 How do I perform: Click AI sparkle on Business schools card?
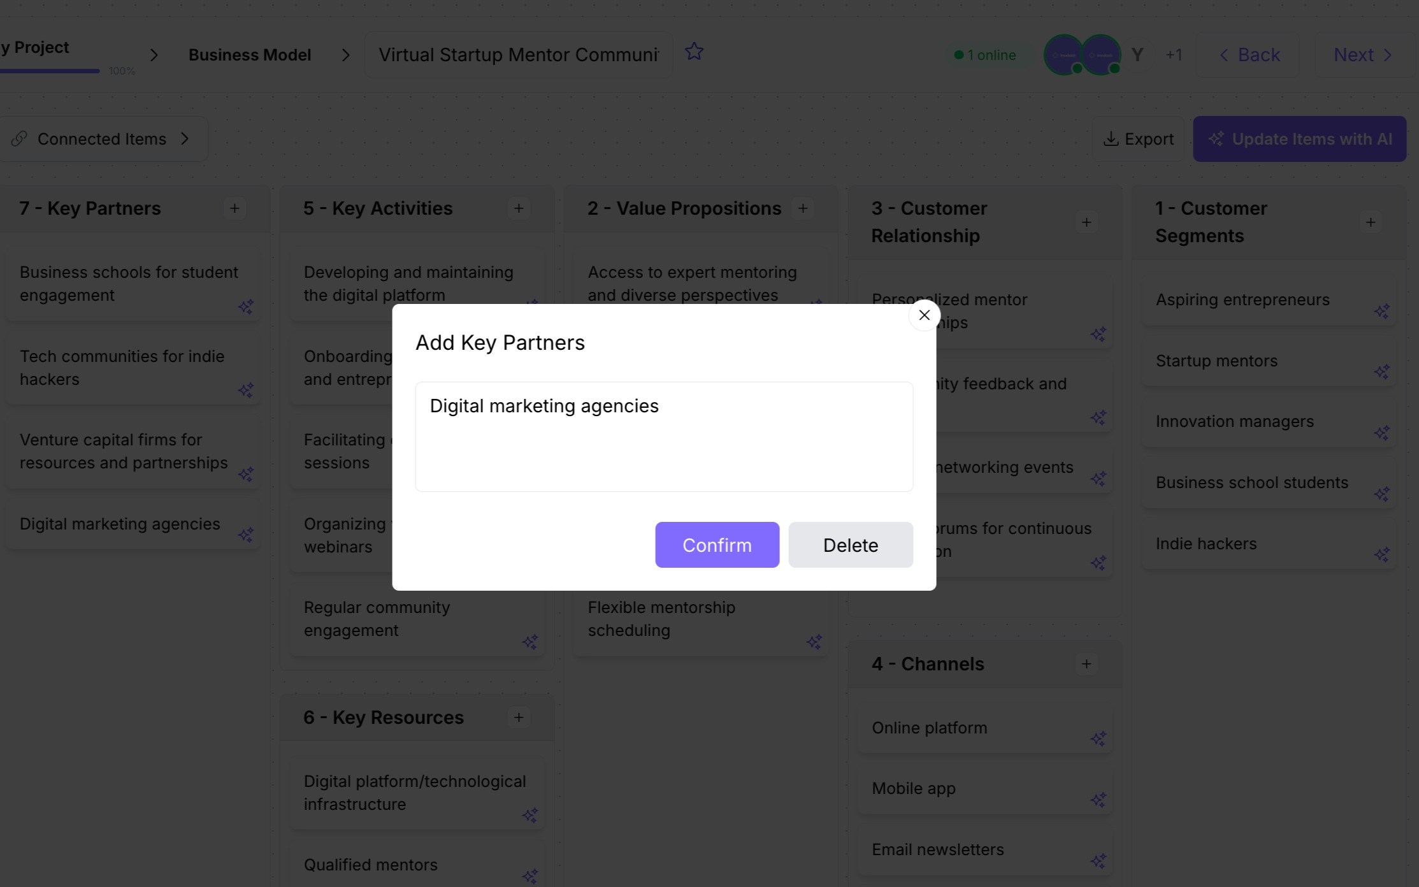pyautogui.click(x=246, y=307)
